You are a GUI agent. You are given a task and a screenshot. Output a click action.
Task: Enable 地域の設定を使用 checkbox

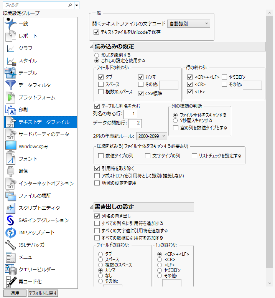point(97,183)
